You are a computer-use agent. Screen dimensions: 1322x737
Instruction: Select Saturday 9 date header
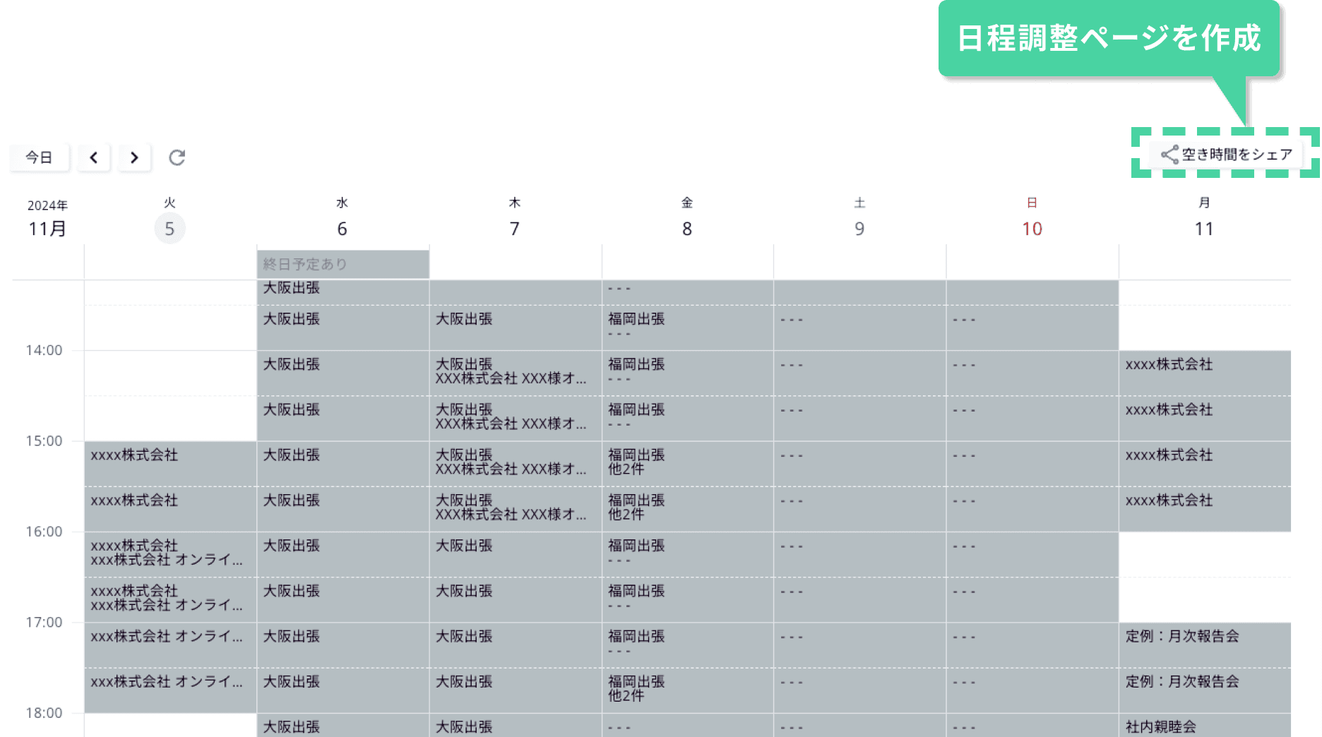(859, 229)
